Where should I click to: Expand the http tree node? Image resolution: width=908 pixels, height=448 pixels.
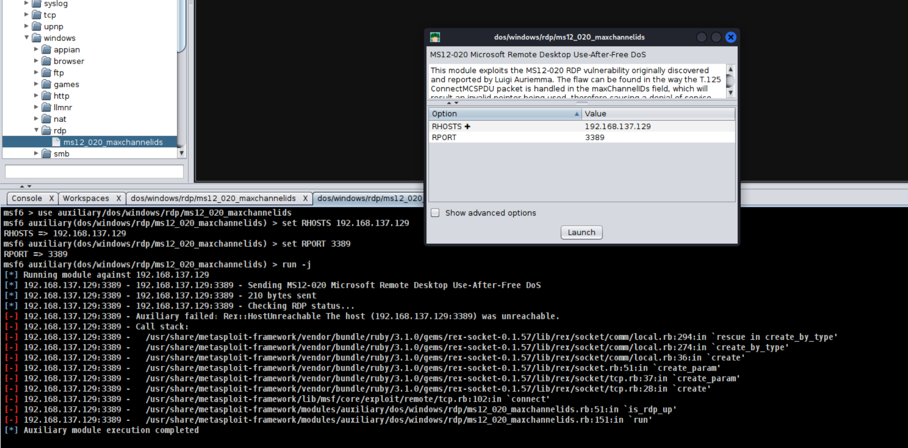[36, 95]
